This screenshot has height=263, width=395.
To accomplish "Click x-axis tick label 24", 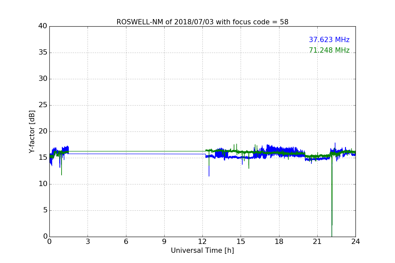I will point(355,242).
